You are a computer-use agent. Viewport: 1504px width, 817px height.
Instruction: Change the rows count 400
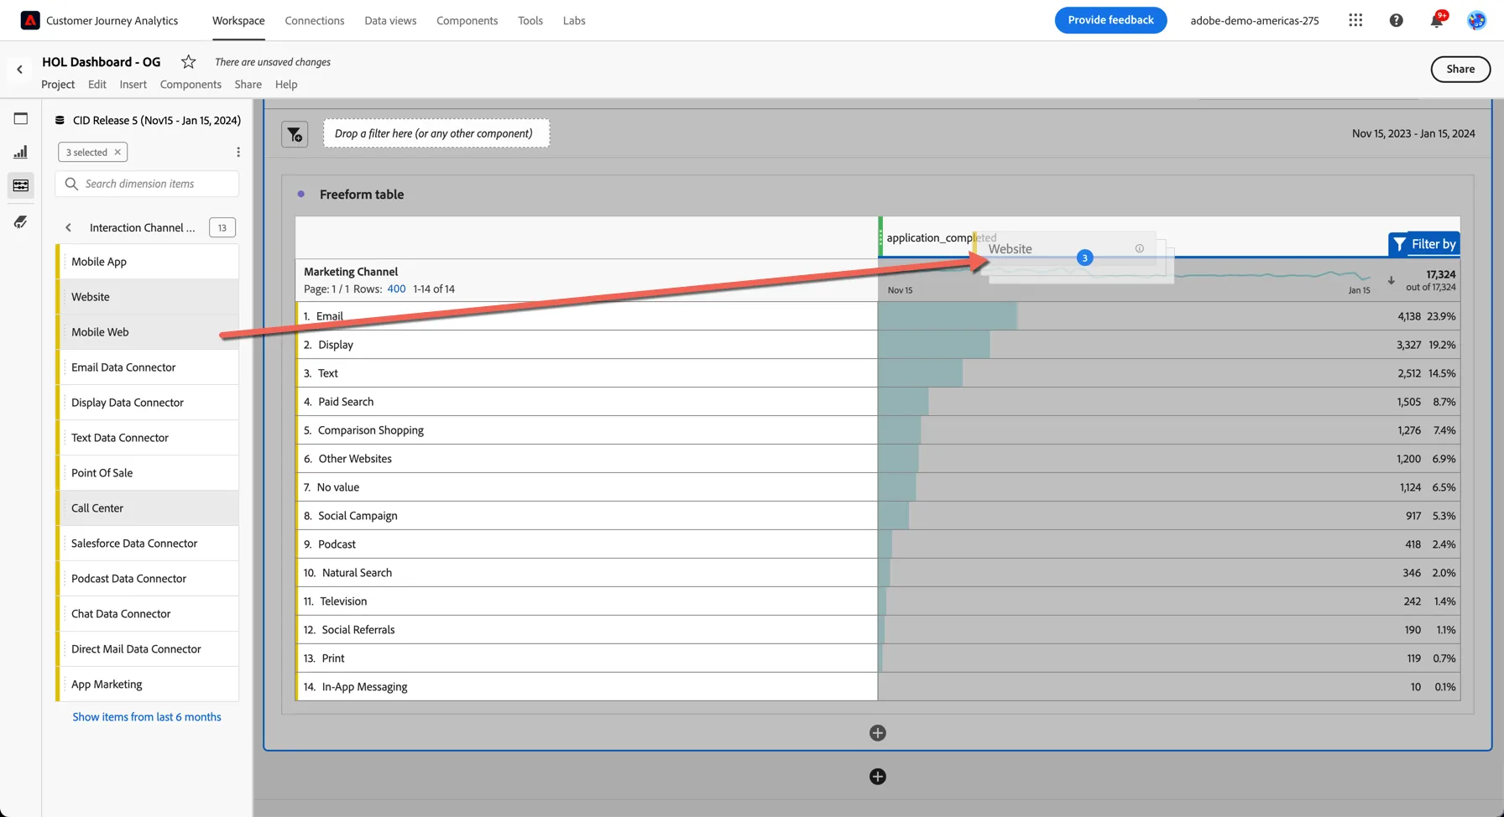tap(396, 289)
